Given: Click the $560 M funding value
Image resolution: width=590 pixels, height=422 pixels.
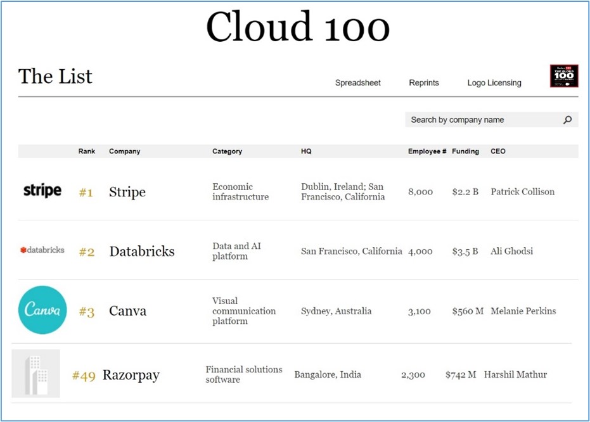Looking at the screenshot, I should coord(468,311).
